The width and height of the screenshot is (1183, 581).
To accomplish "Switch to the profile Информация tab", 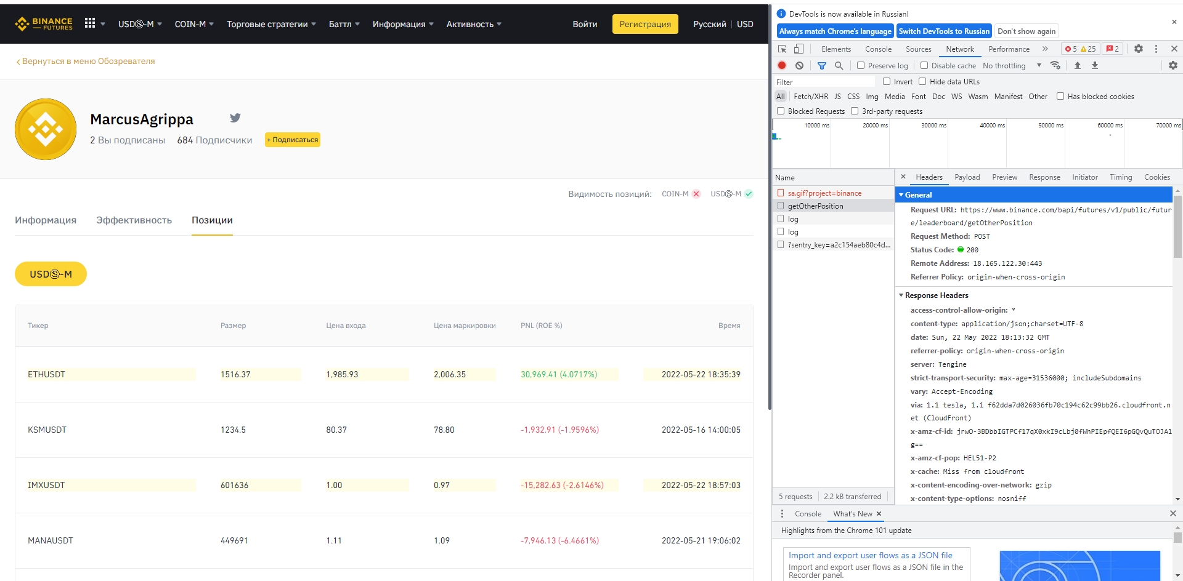I will 46,220.
